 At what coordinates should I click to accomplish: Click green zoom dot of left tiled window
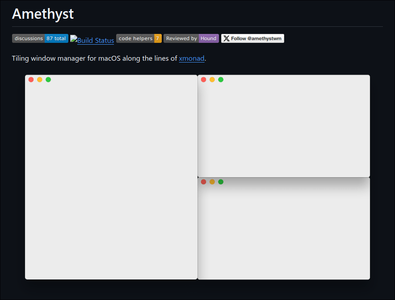tap(48, 79)
